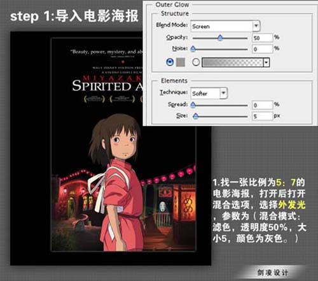Click the Noise slider handle

coord(193,49)
